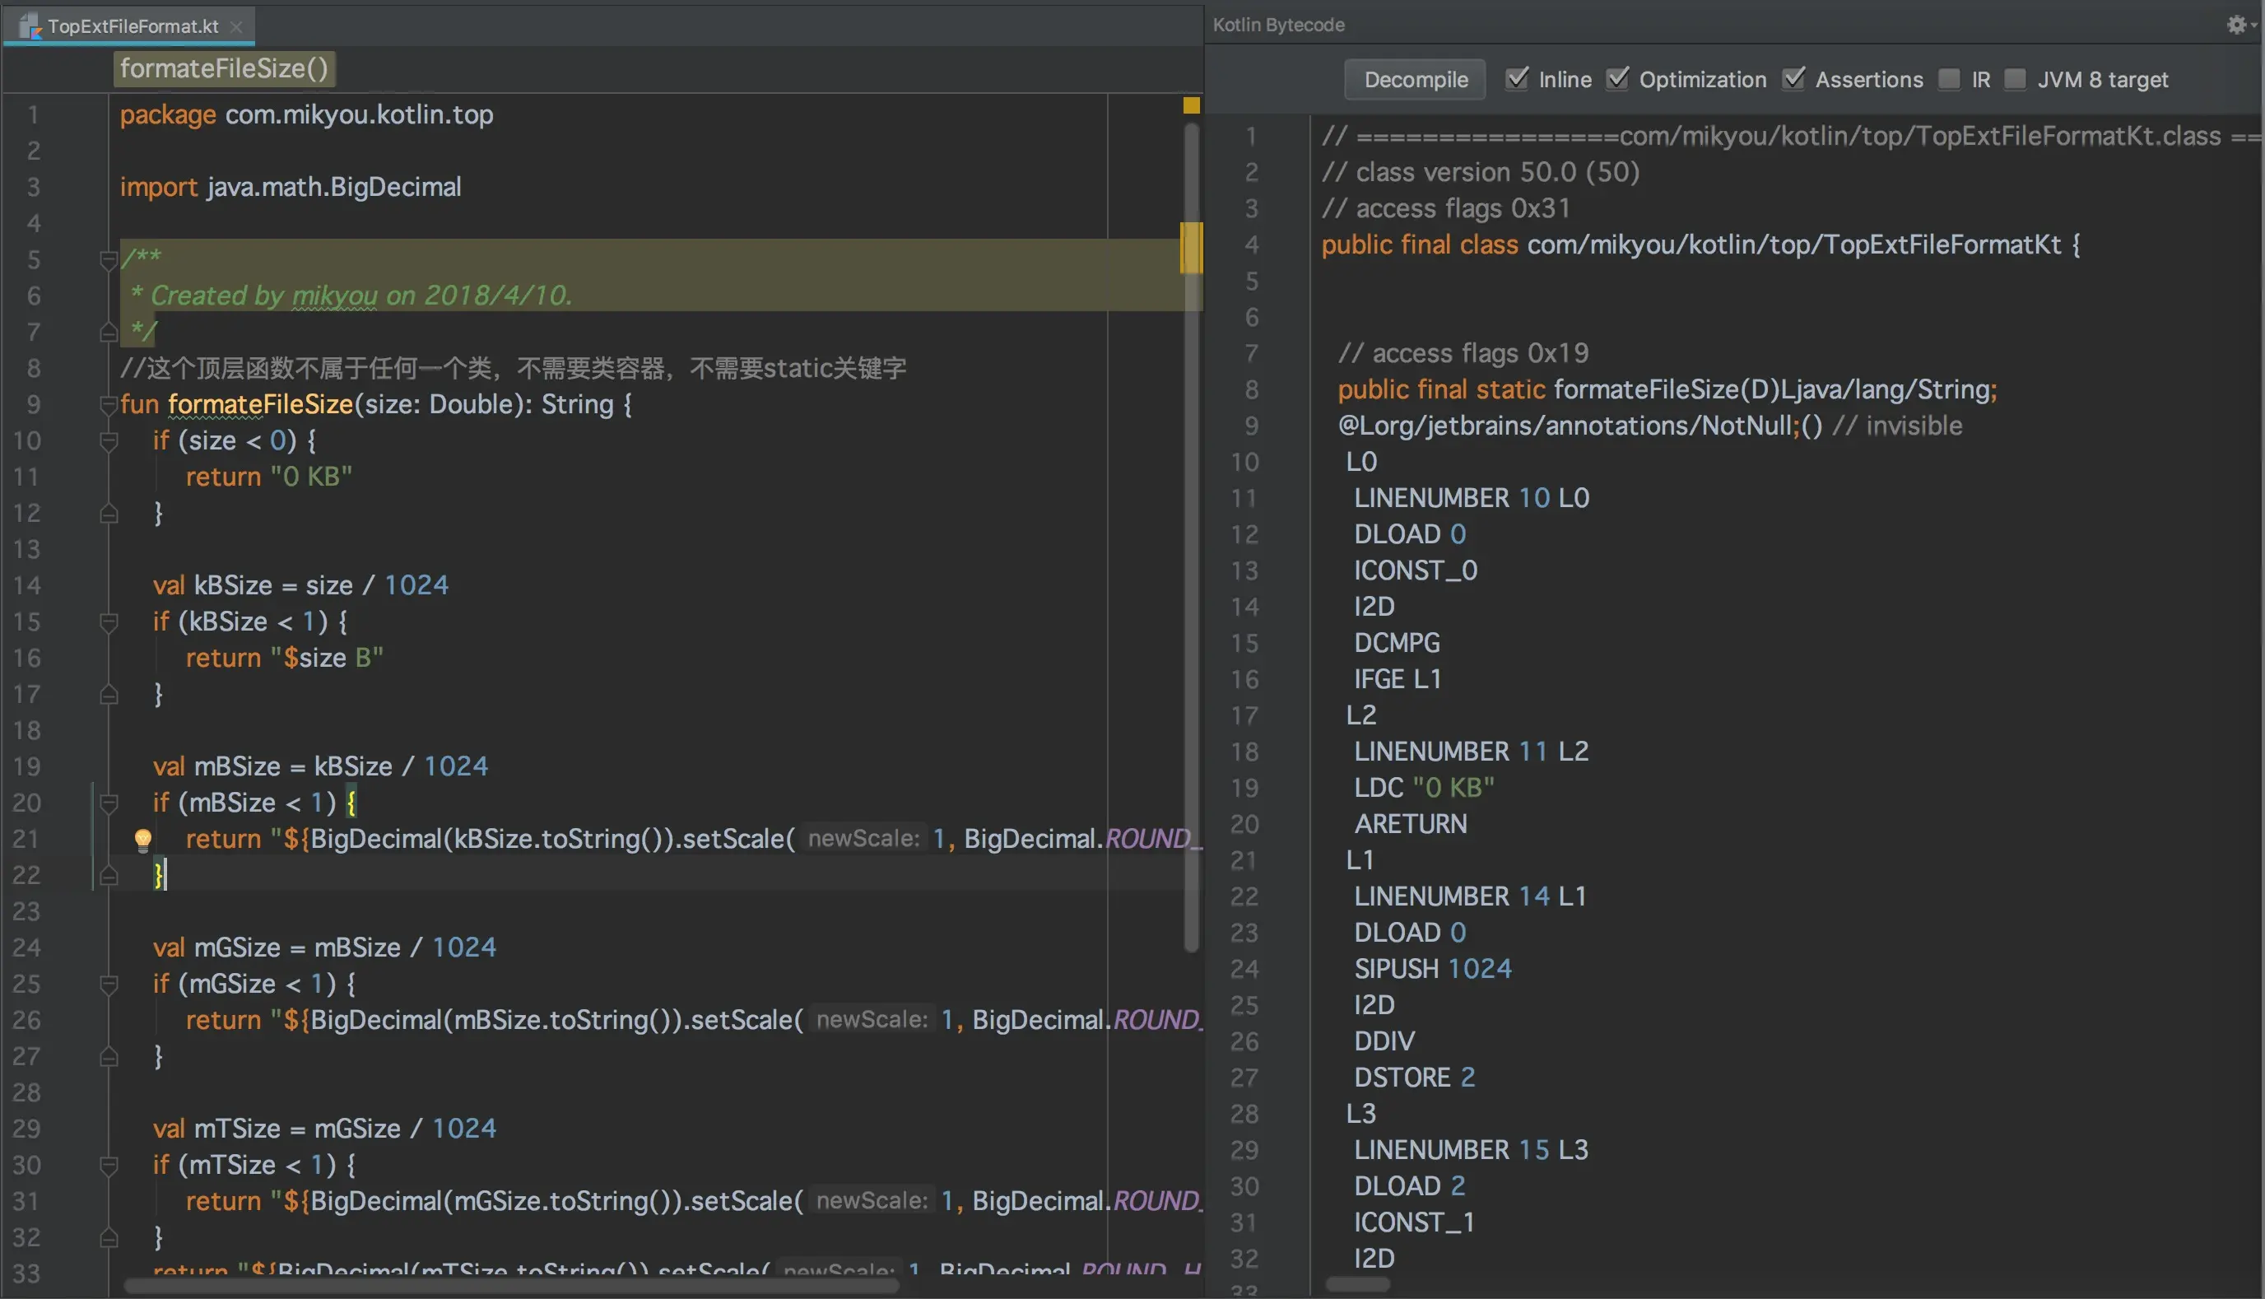Disable the Inline checkbox
The image size is (2265, 1299).
click(1517, 78)
